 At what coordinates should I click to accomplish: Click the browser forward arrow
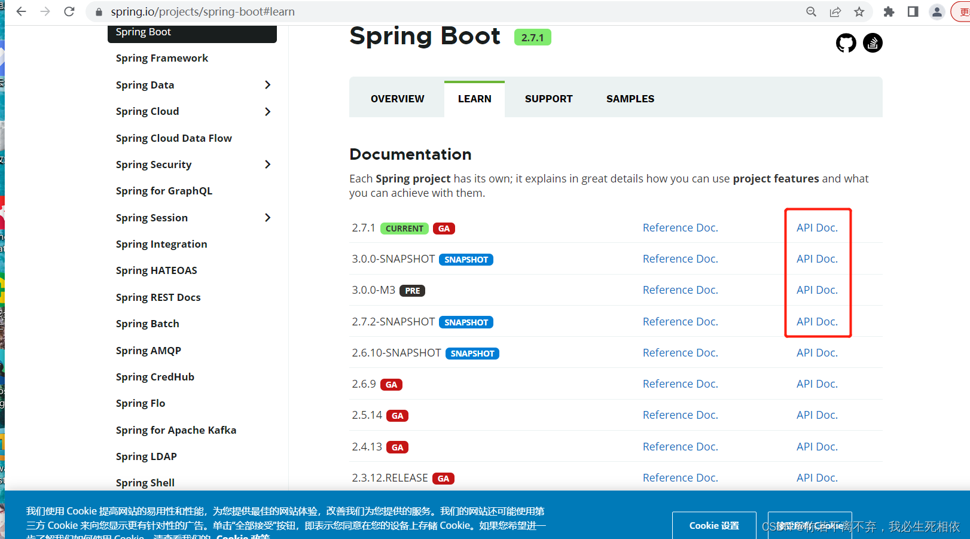45,11
